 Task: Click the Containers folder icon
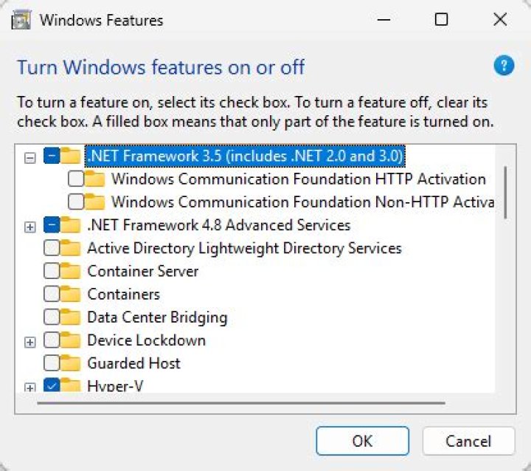click(x=70, y=294)
